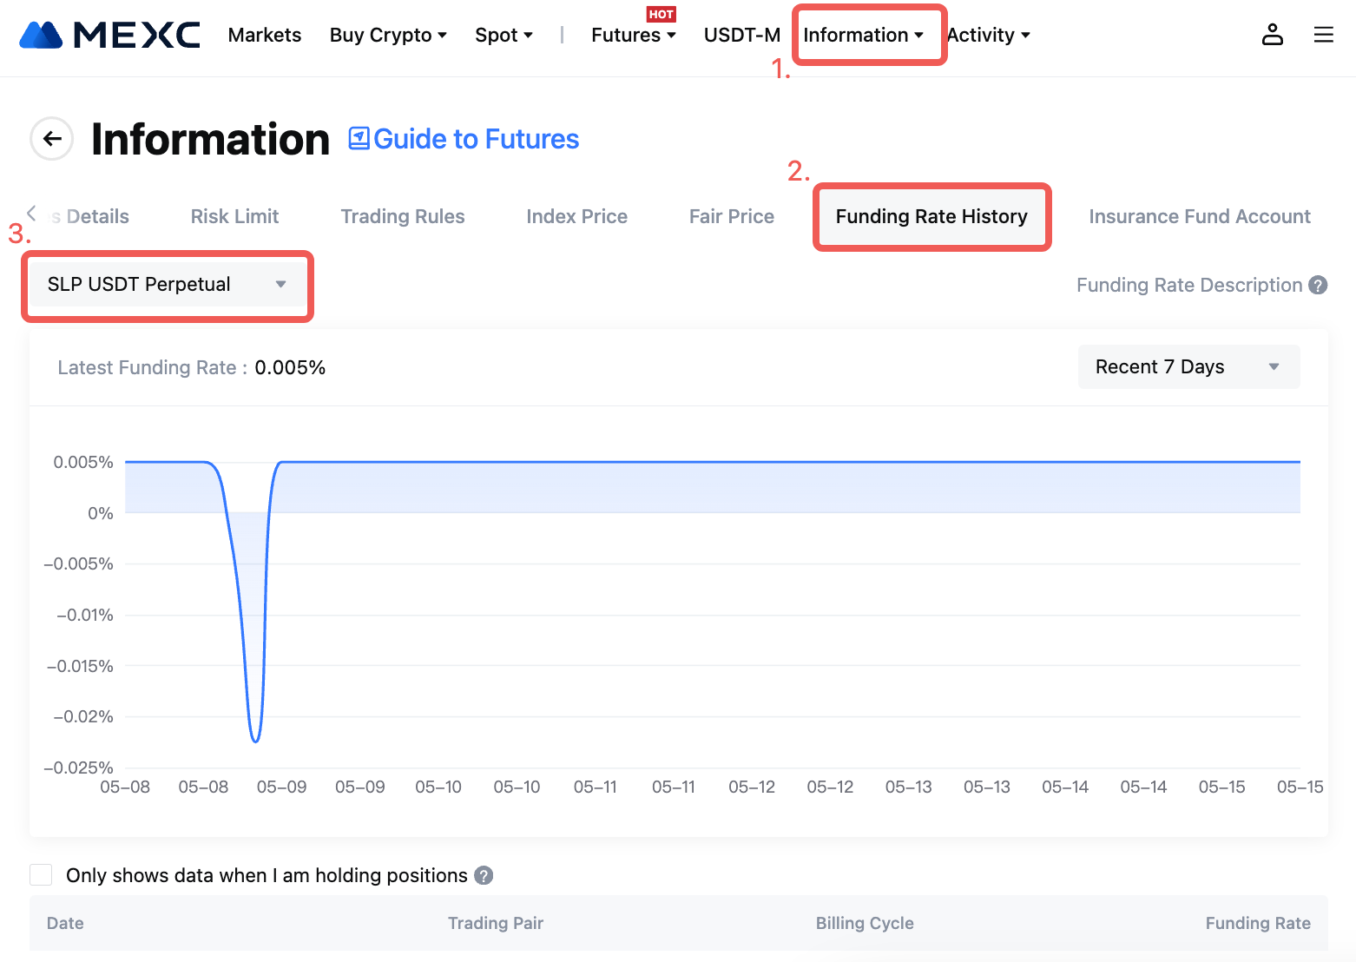Open the Guide to Futures link
Viewport: 1356px width, 962px height.
coord(476,139)
